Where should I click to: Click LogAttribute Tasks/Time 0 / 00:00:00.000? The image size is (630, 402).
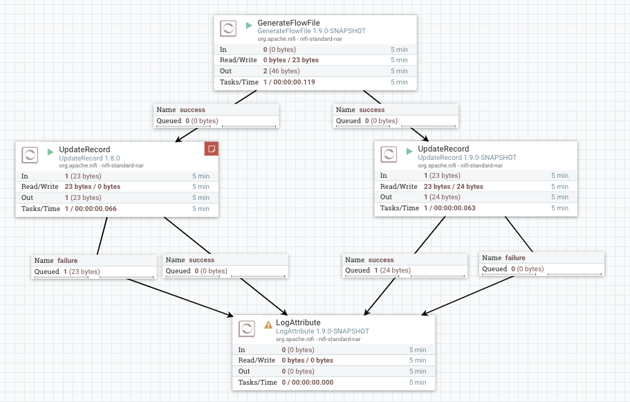pos(333,383)
